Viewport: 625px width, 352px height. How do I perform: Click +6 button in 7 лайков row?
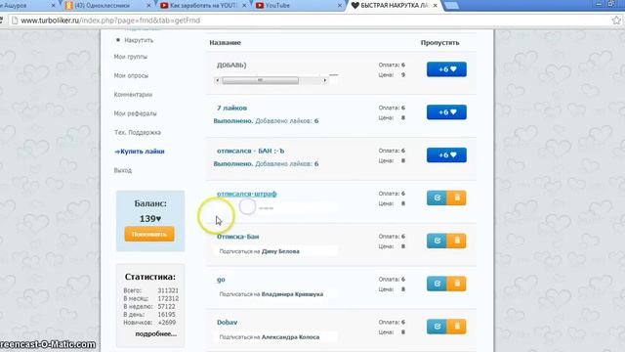[446, 112]
